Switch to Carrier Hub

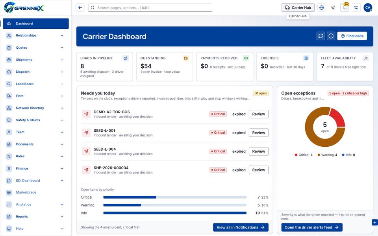[x=298, y=8]
